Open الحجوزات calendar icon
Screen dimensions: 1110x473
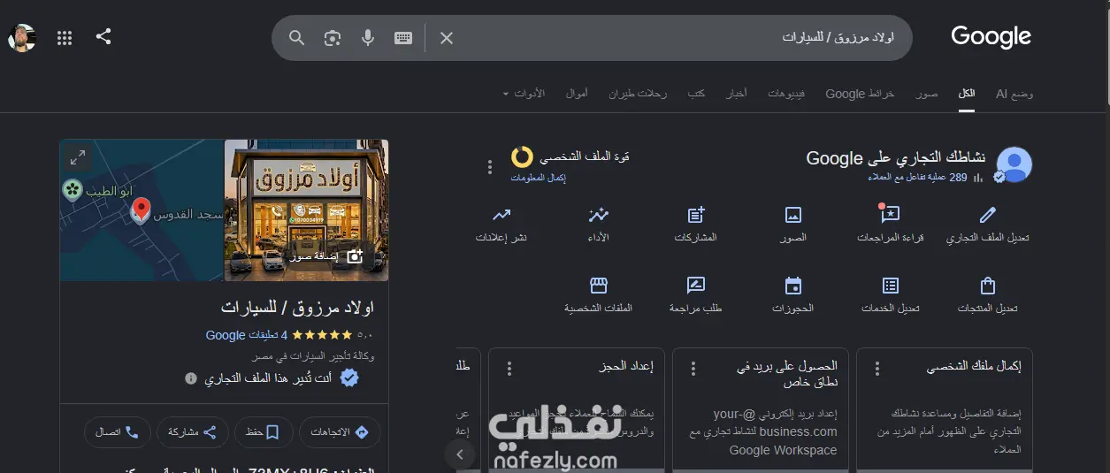tap(793, 286)
